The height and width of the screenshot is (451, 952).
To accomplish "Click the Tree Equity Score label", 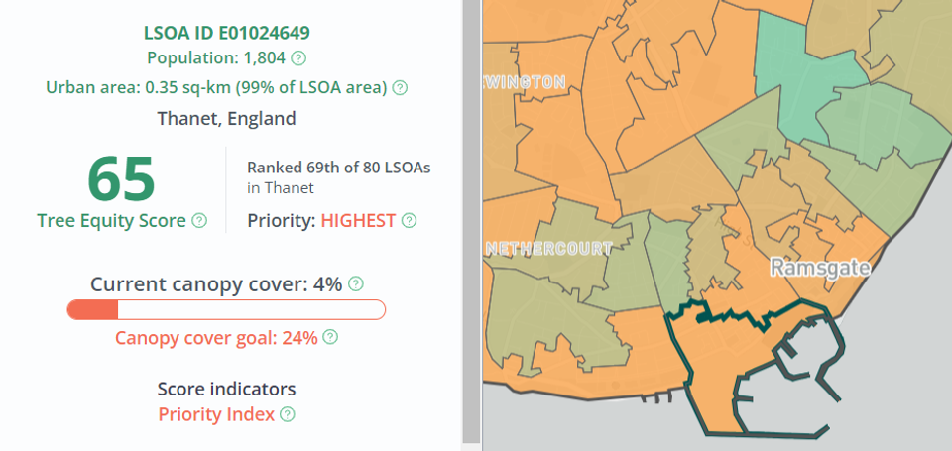I will coord(111,220).
